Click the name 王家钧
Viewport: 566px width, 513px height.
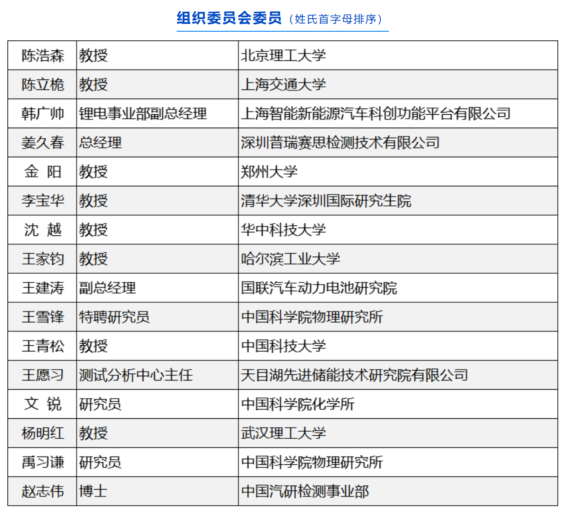pos(43,259)
